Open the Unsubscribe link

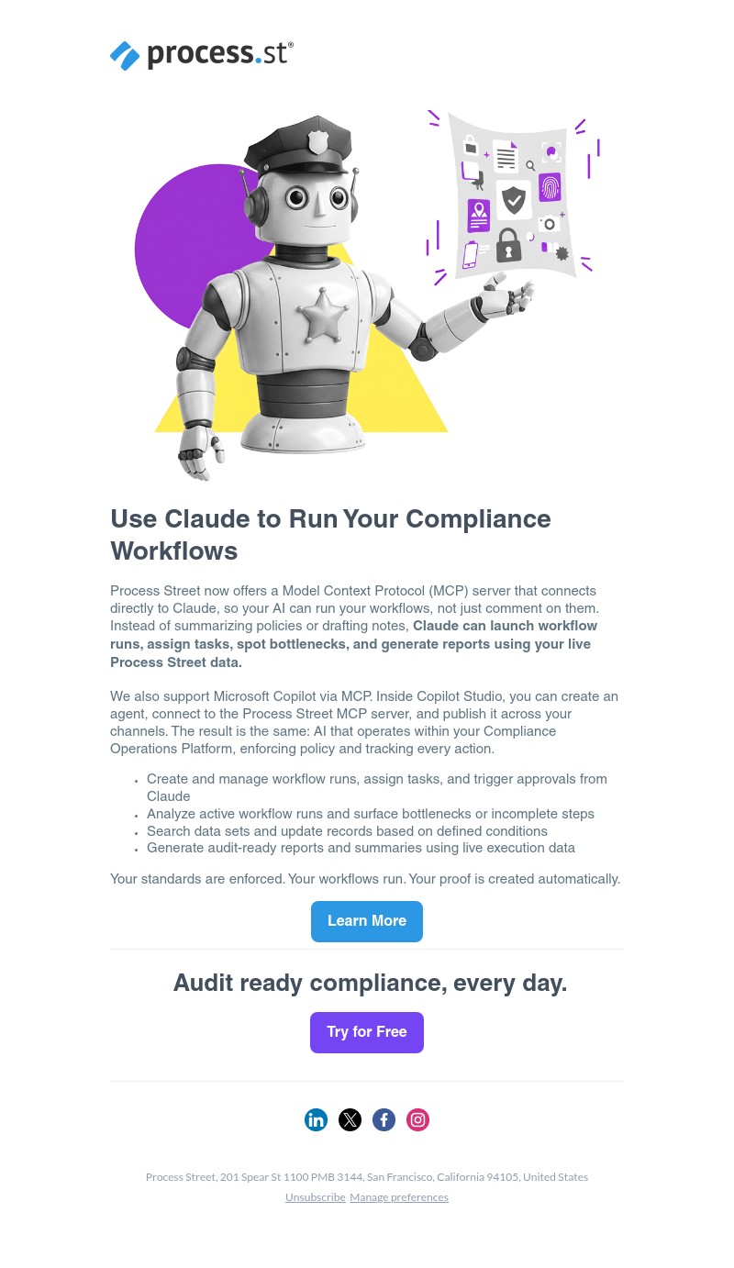pos(316,1197)
